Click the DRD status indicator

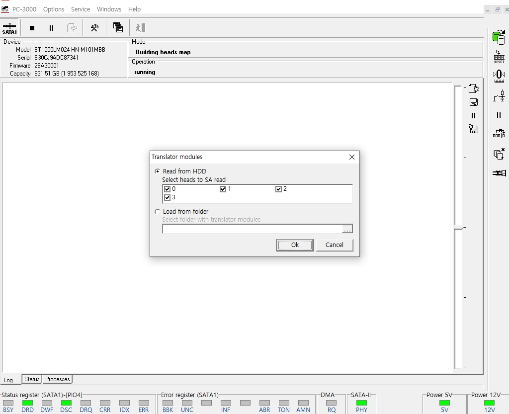[28, 403]
